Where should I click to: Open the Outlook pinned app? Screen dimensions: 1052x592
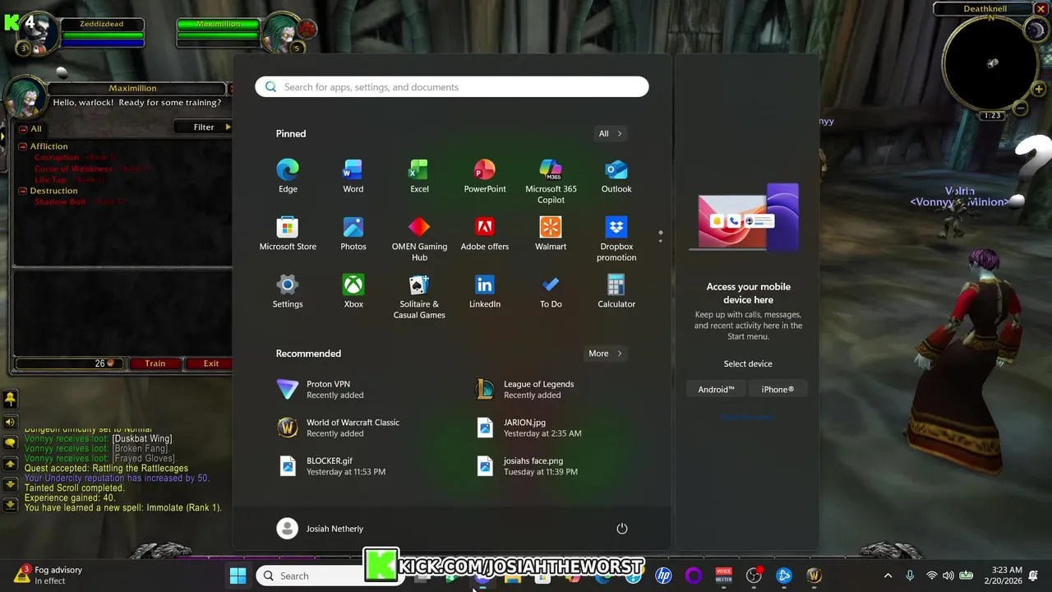pyautogui.click(x=616, y=176)
